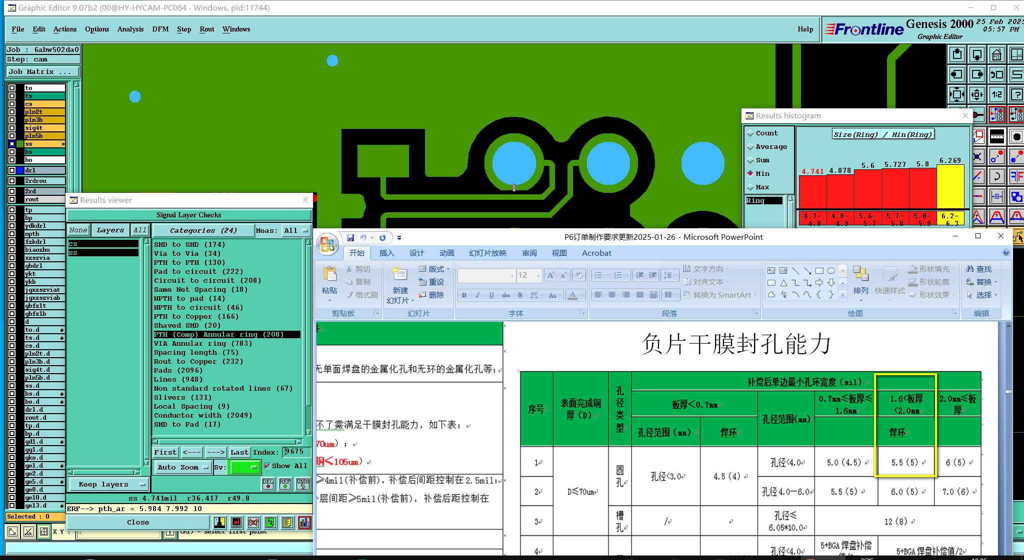Select the Max radio option in histogram
1024x560 pixels.
pyautogui.click(x=750, y=187)
